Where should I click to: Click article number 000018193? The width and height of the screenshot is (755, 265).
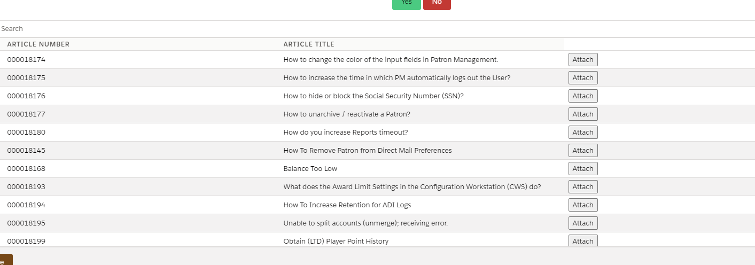coord(26,187)
